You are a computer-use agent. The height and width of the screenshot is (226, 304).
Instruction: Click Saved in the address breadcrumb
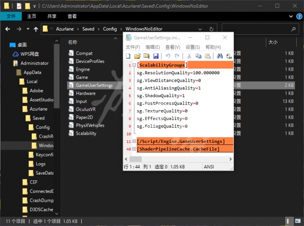88,29
